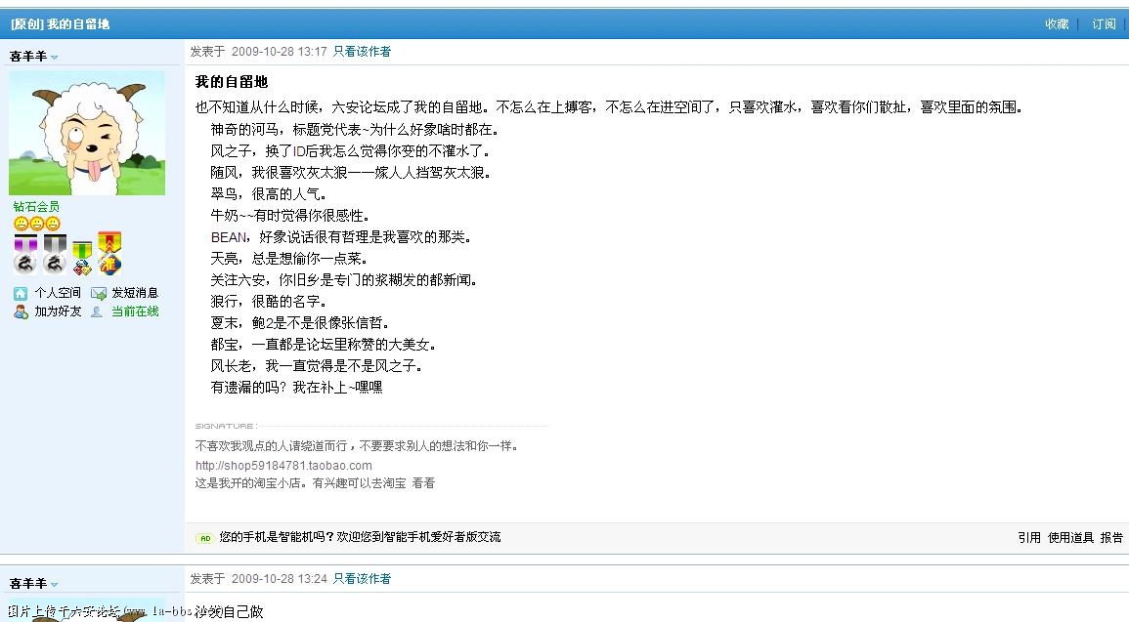The width and height of the screenshot is (1129, 622).
Task: Click the AD icon on the smartphone banner
Action: coord(204,537)
